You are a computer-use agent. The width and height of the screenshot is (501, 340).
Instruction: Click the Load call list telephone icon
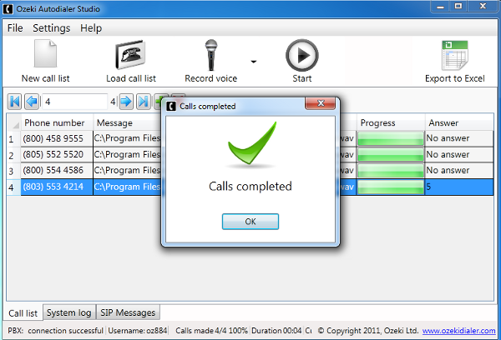tap(131, 56)
